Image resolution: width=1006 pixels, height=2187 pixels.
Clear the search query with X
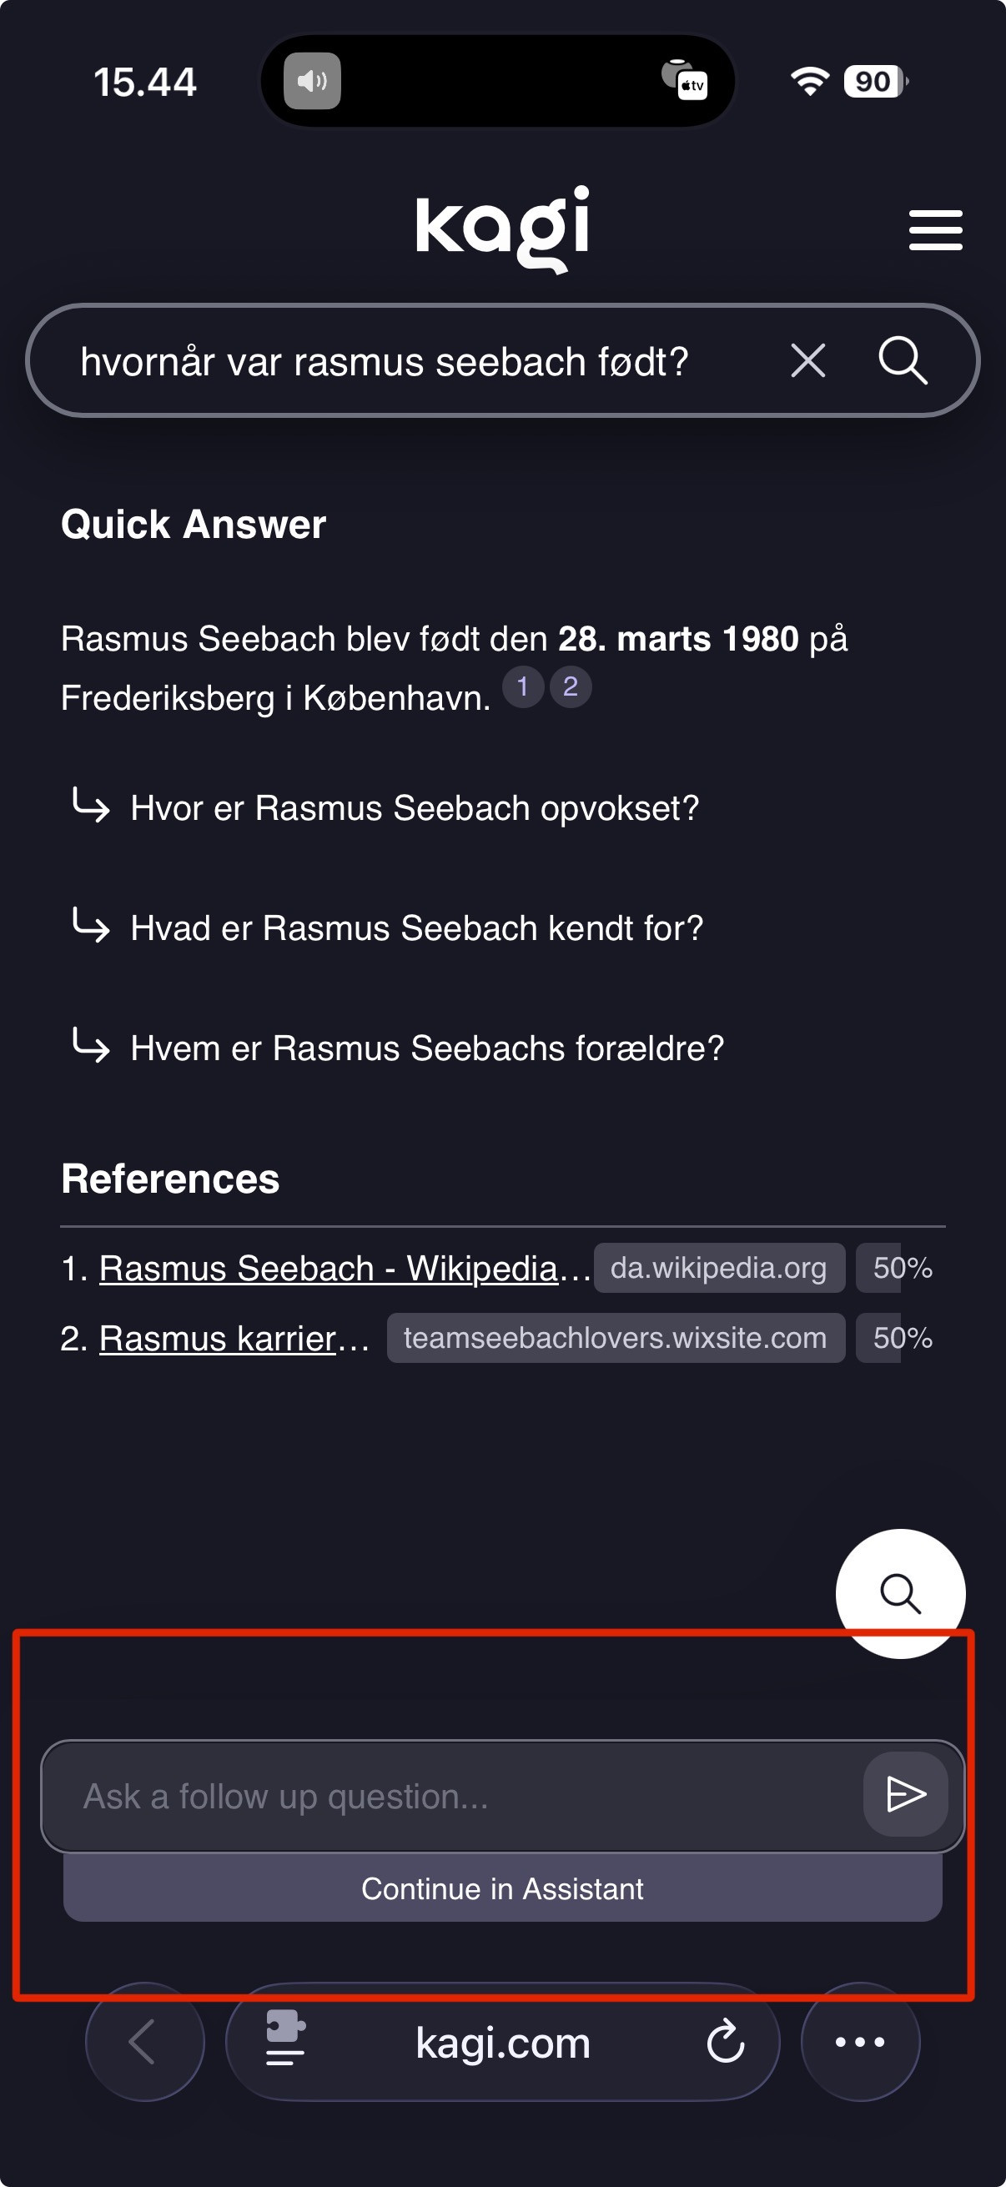point(807,361)
